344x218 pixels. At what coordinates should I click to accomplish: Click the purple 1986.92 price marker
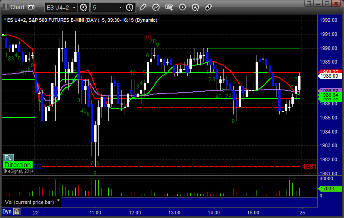330,90
